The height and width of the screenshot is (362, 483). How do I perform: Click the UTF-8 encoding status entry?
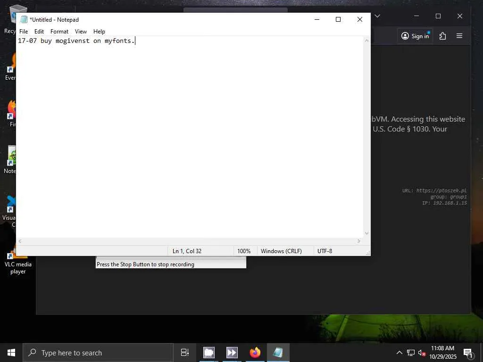click(x=325, y=251)
